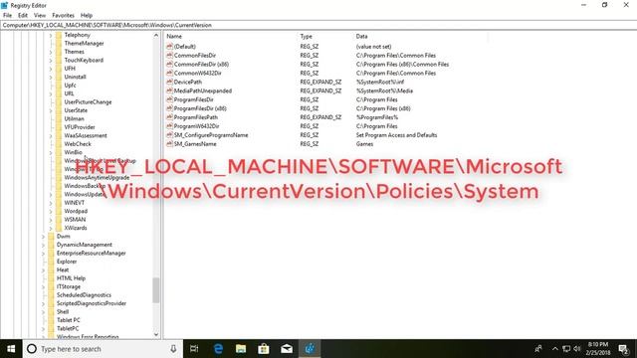Select the WSMAN folder icon
The height and width of the screenshot is (358, 637).
[59, 219]
